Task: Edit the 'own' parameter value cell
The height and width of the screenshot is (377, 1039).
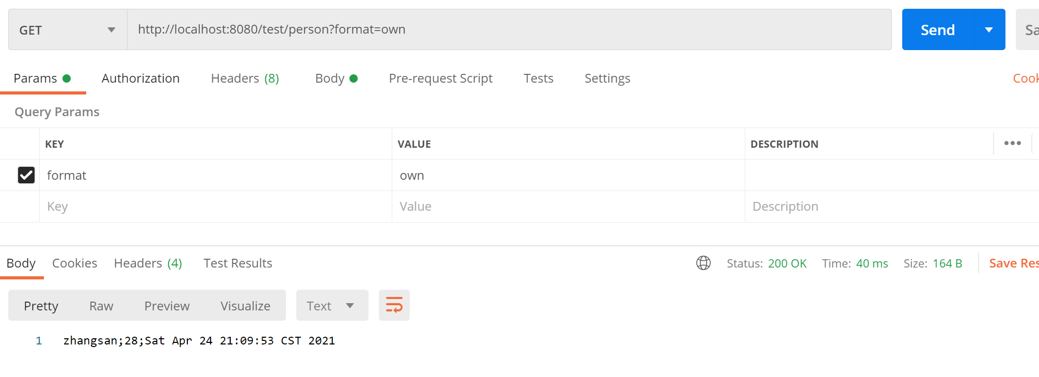Action: point(568,176)
